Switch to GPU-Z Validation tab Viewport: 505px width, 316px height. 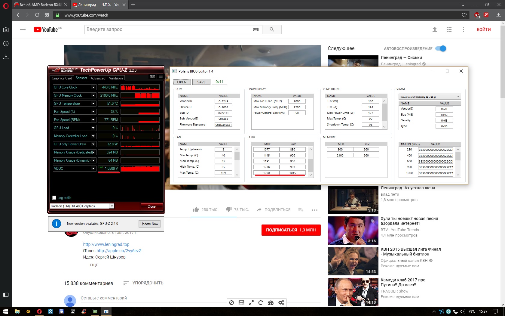coord(116,78)
